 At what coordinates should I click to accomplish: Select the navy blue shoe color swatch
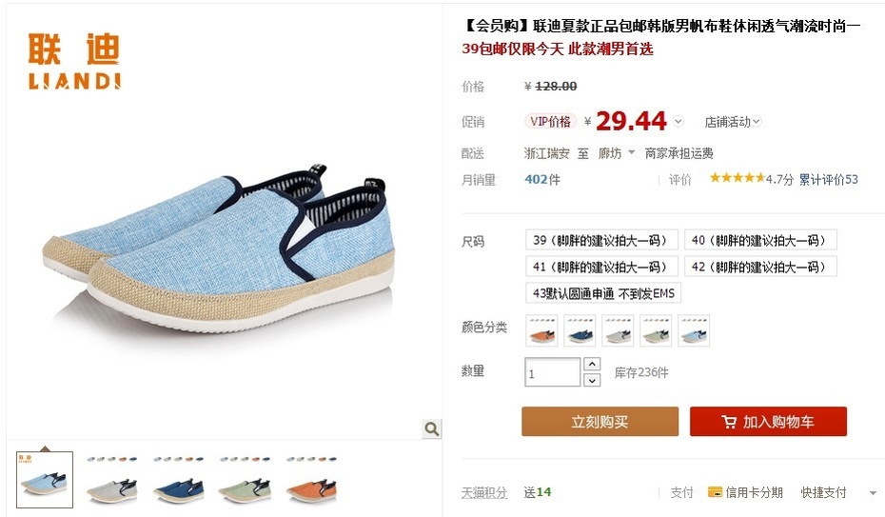pos(580,330)
